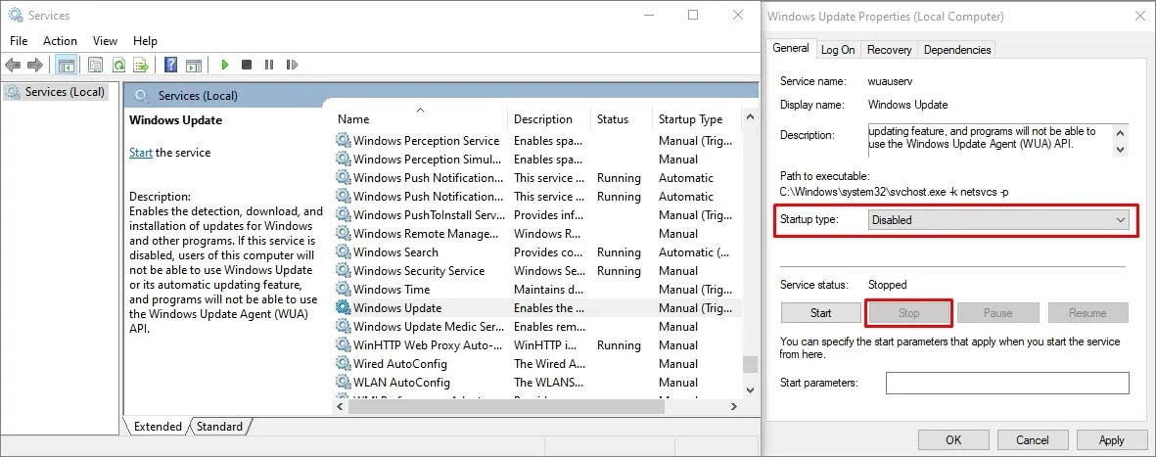
Task: Click the Forward arrow in the Services toolbar
Action: 34,65
